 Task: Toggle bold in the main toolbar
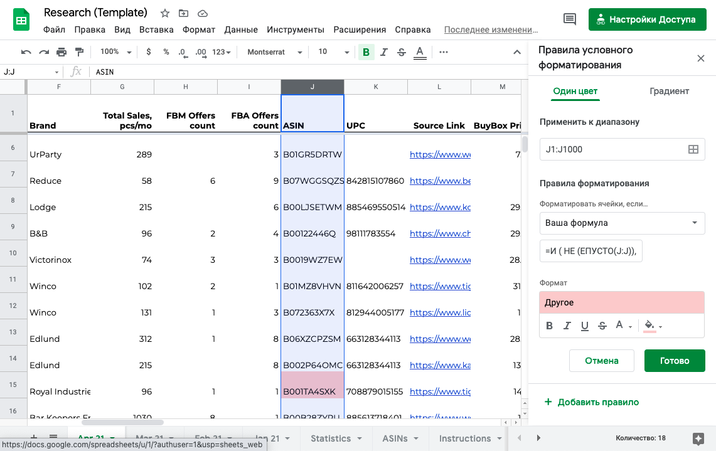366,52
